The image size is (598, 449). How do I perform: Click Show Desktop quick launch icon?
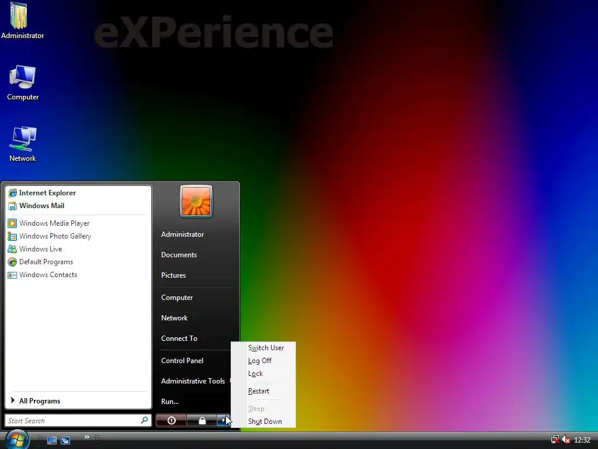click(52, 441)
